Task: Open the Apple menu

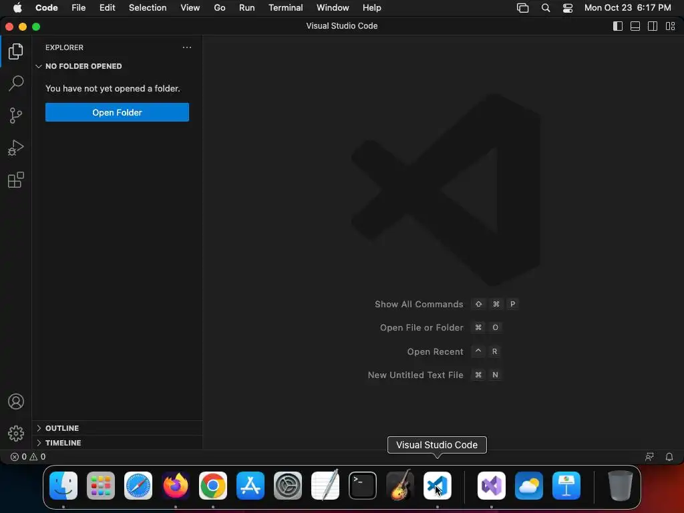Action: tap(17, 8)
